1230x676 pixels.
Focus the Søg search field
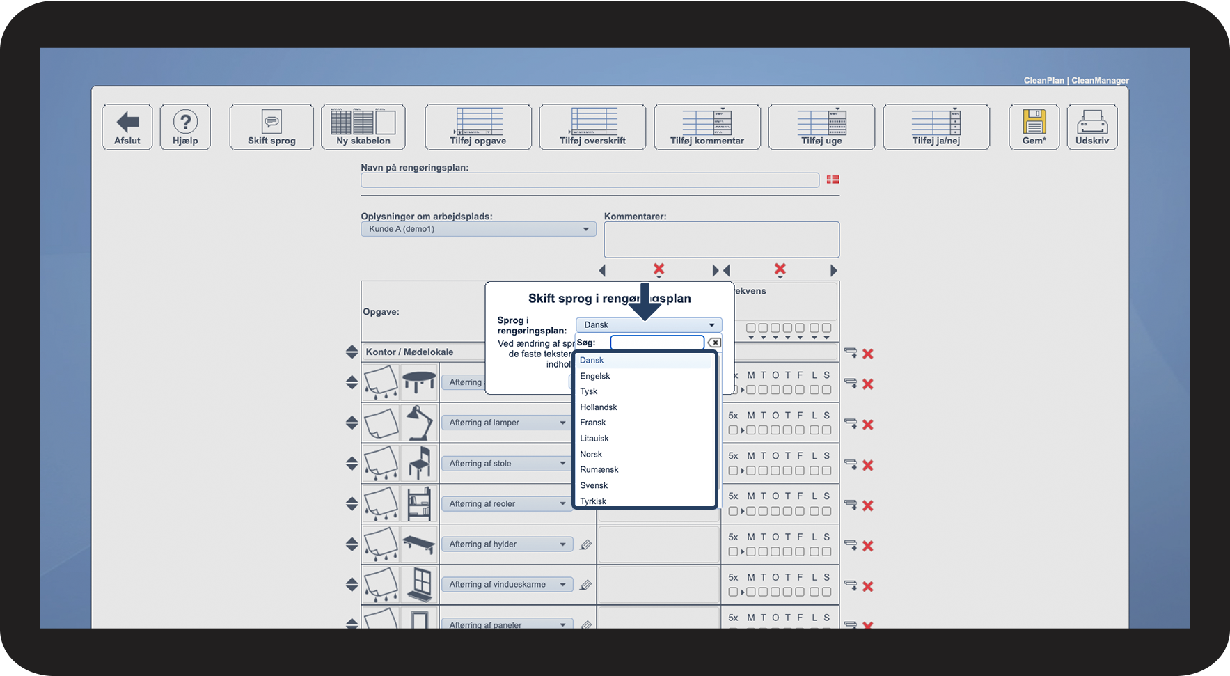pos(657,343)
